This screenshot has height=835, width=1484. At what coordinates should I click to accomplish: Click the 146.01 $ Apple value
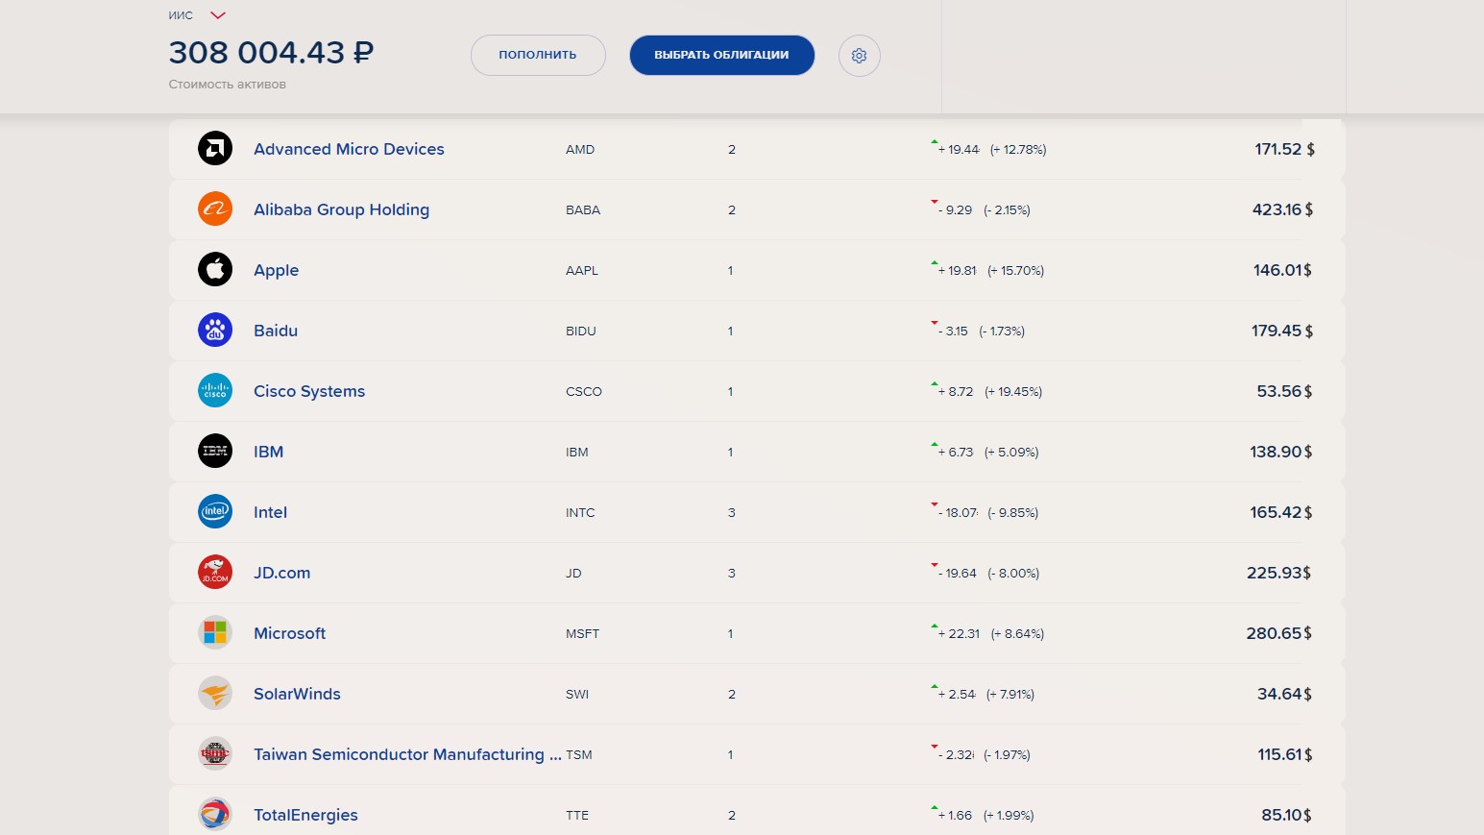(x=1282, y=270)
